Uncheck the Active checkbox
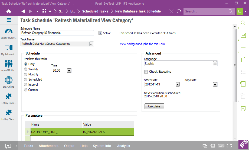This screenshot has width=249, height=150. coord(100,33)
